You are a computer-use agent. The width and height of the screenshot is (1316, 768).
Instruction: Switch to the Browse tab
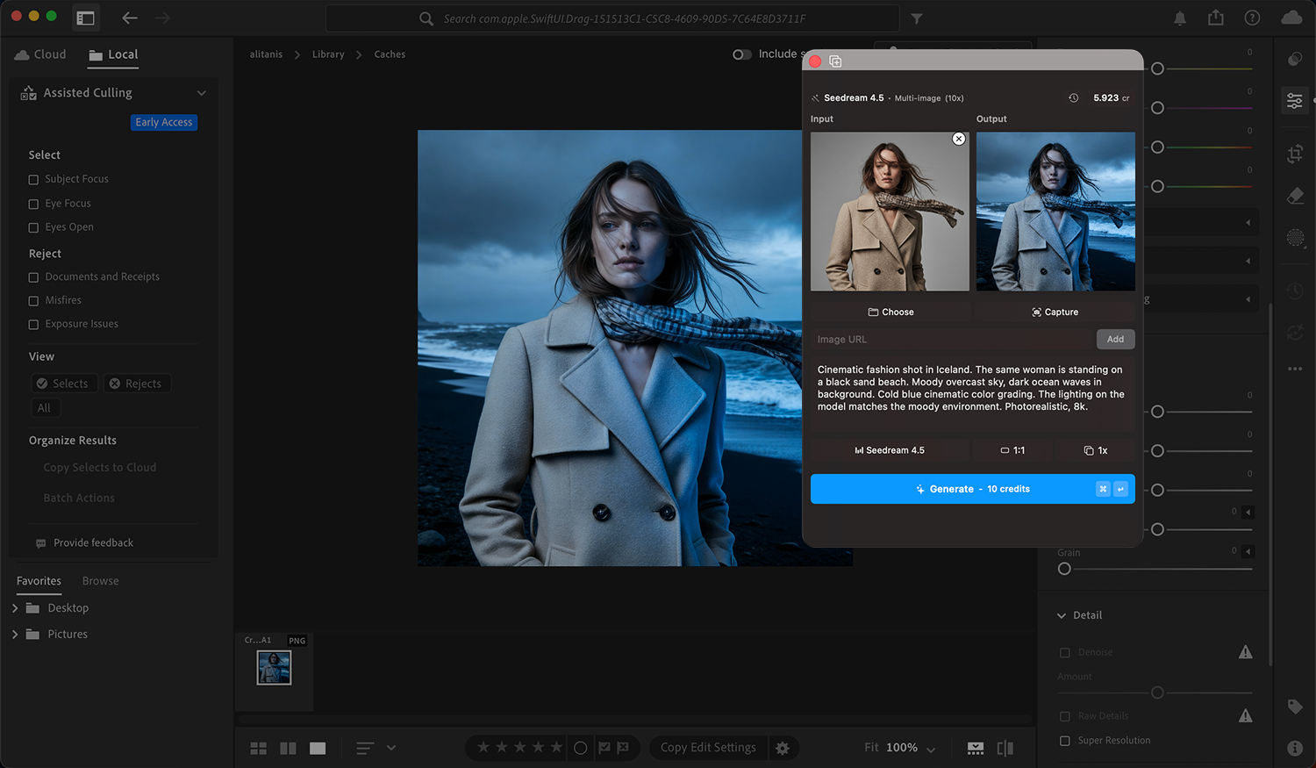[x=100, y=580]
